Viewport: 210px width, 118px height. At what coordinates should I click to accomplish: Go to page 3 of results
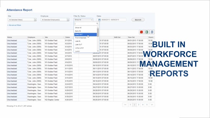[138, 105]
